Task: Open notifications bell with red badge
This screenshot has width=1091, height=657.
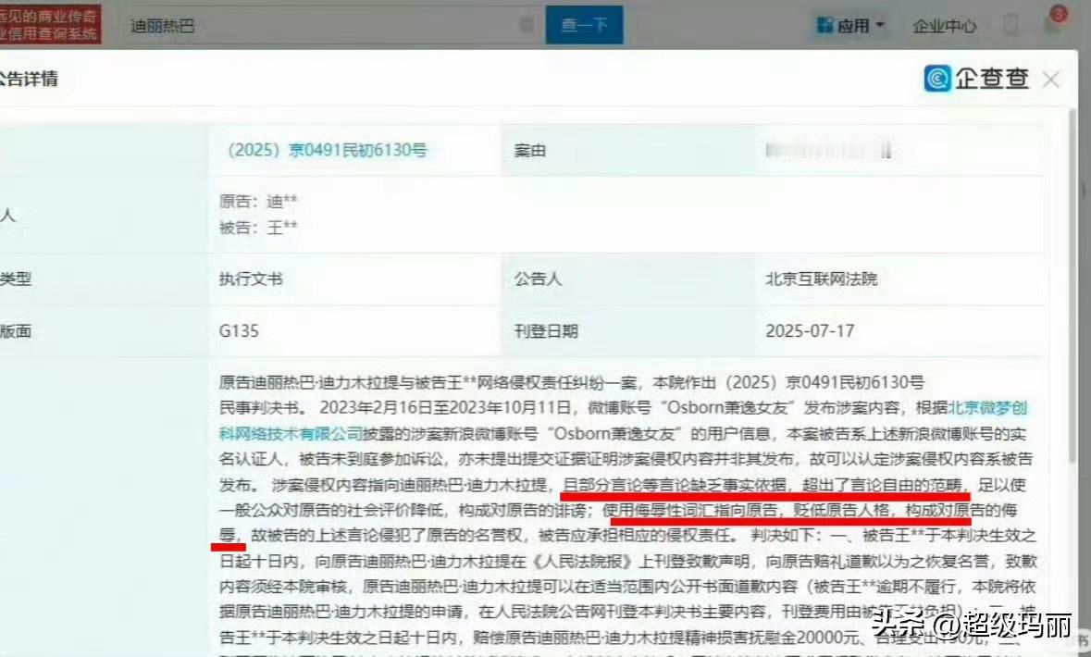Action: 1053,22
